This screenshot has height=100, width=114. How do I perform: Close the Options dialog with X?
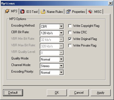(x=110, y=3)
